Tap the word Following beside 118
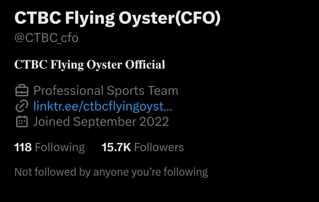The image size is (319, 202). pyautogui.click(x=60, y=147)
